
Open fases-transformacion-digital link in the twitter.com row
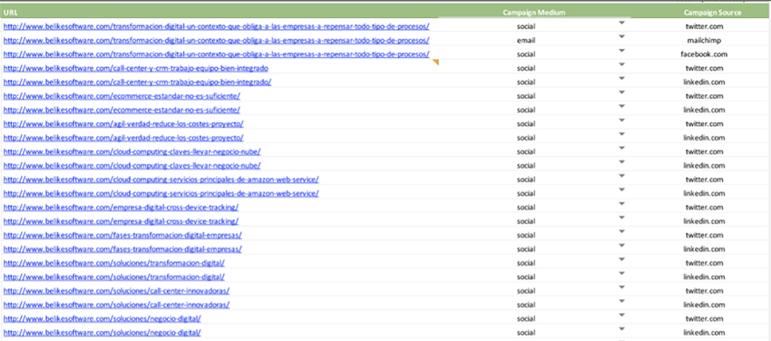pyautogui.click(x=122, y=235)
